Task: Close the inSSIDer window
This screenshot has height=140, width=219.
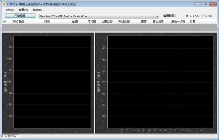Action: pyautogui.click(x=213, y=4)
